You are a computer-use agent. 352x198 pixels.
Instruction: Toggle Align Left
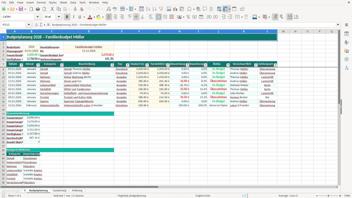point(109,17)
